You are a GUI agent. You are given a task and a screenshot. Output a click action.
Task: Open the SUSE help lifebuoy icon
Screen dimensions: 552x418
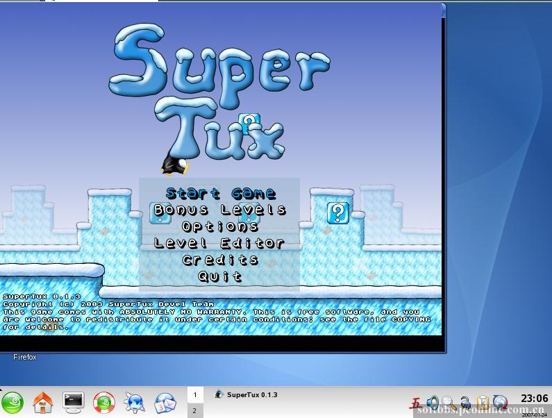104,403
